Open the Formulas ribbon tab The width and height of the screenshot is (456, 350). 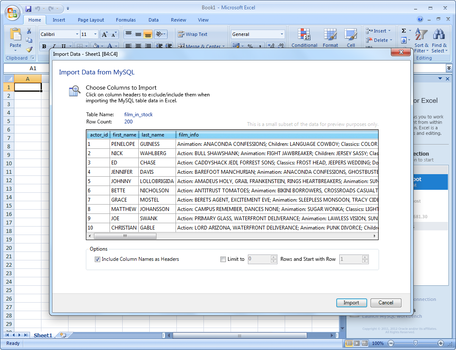click(x=126, y=20)
